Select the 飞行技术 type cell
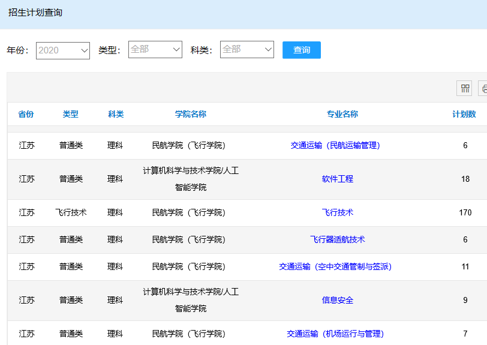Image resolution: width=487 pixels, height=345 pixels. pos(71,212)
